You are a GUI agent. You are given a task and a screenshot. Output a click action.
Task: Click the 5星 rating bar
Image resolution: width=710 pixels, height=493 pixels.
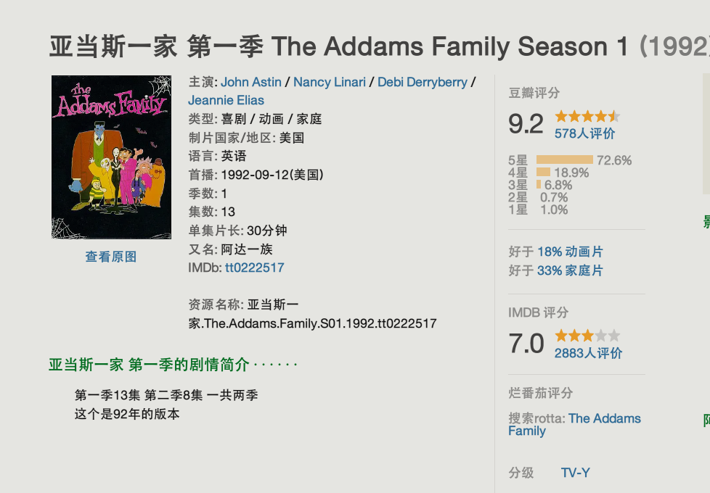[564, 160]
